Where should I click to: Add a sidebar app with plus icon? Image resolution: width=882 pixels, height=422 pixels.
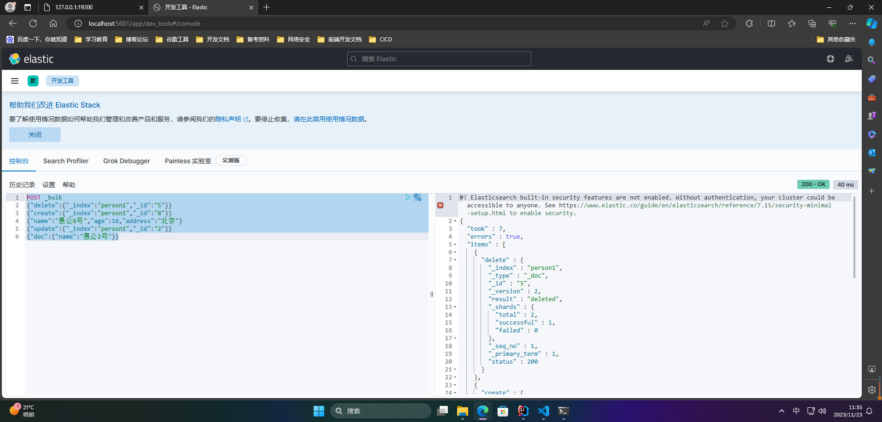(871, 191)
